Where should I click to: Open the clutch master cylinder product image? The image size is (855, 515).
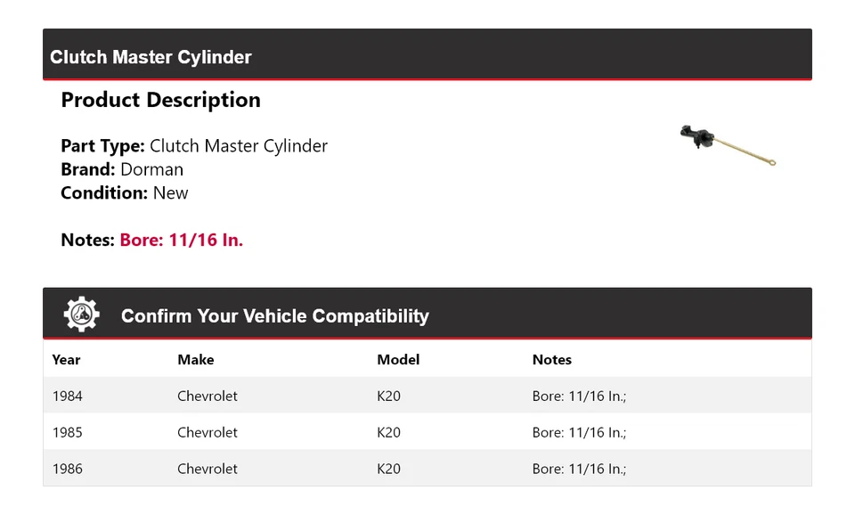click(727, 145)
